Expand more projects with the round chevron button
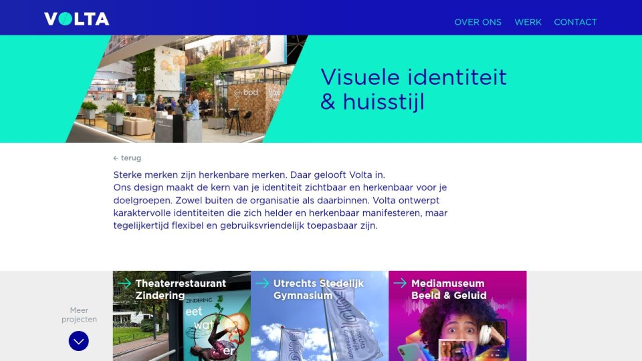The height and width of the screenshot is (361, 642). [x=79, y=341]
